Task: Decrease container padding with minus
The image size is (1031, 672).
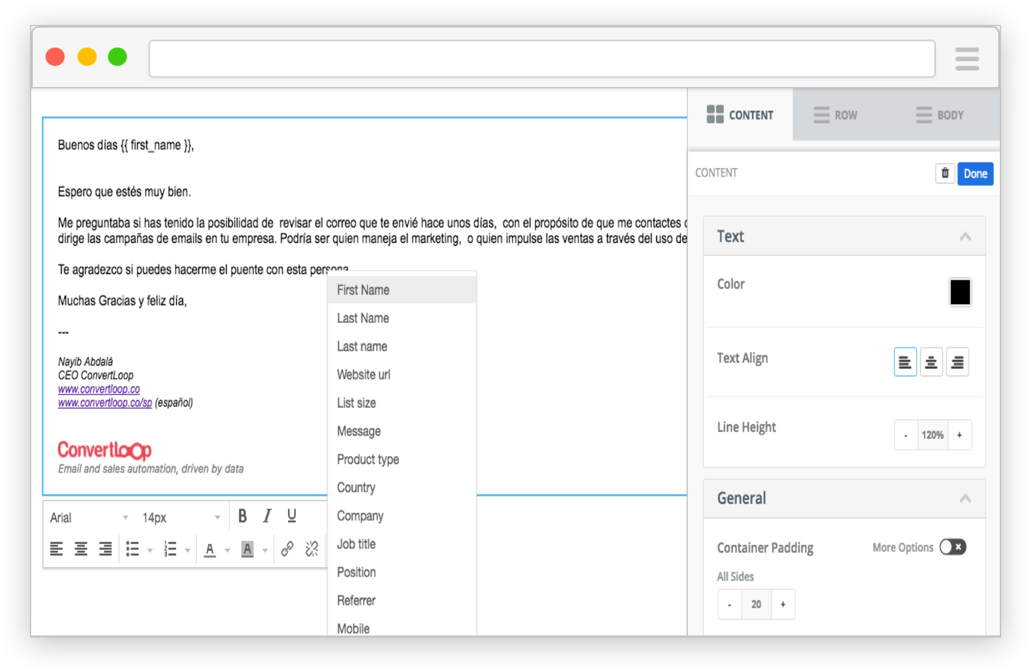Action: (729, 605)
